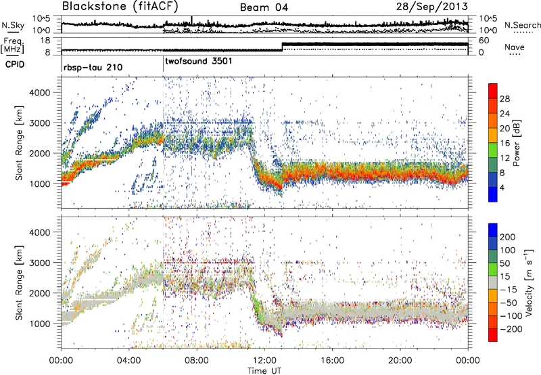Select the 'Freq. [MHz]' axis label
541x375 pixels.
coord(12,46)
